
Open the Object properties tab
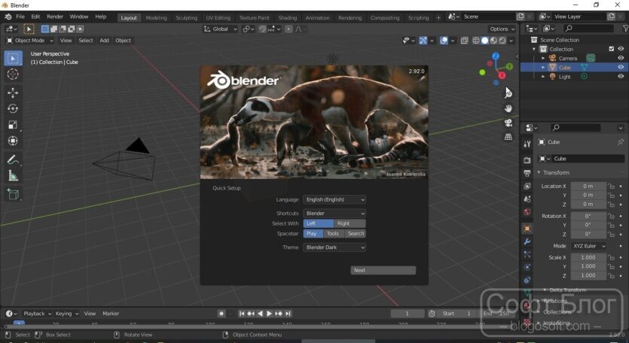527,229
